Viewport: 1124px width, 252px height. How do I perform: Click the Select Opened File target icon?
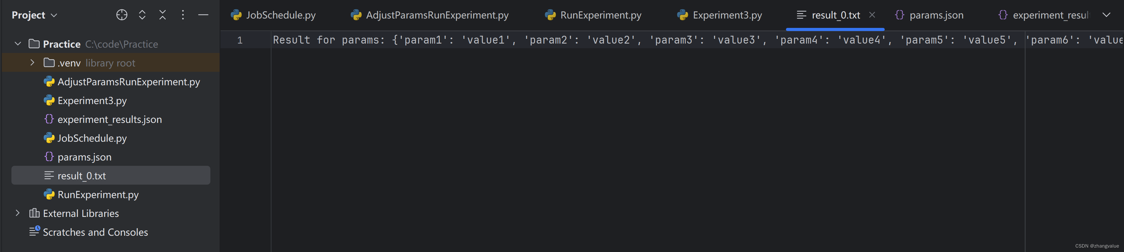point(122,15)
